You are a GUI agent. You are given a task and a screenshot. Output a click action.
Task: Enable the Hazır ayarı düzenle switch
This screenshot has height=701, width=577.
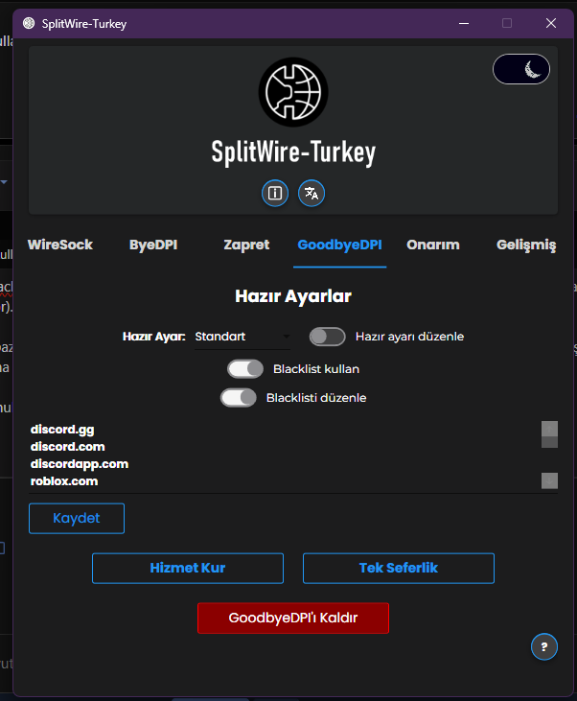click(x=328, y=337)
